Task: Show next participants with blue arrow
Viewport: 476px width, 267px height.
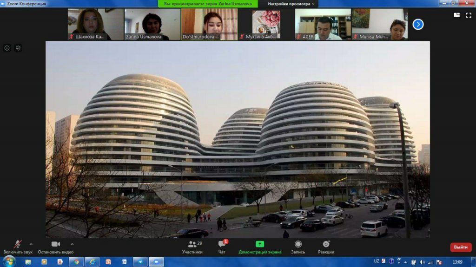Action: [418, 24]
